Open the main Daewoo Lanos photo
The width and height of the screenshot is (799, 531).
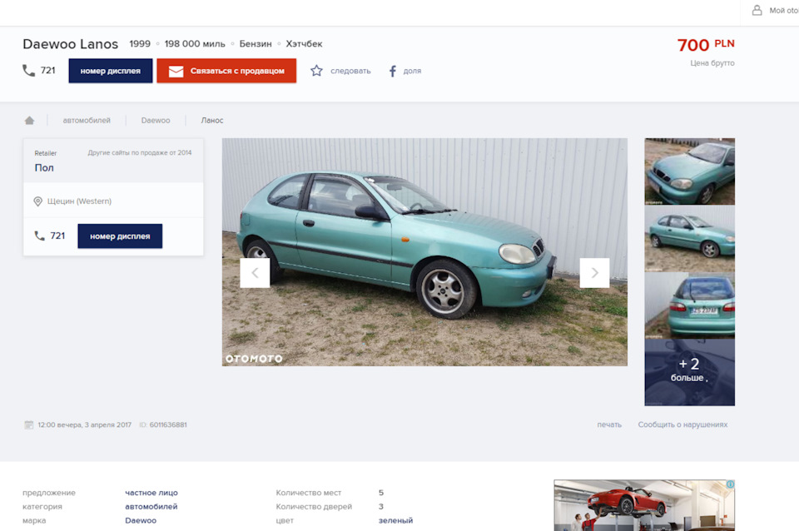point(424,251)
